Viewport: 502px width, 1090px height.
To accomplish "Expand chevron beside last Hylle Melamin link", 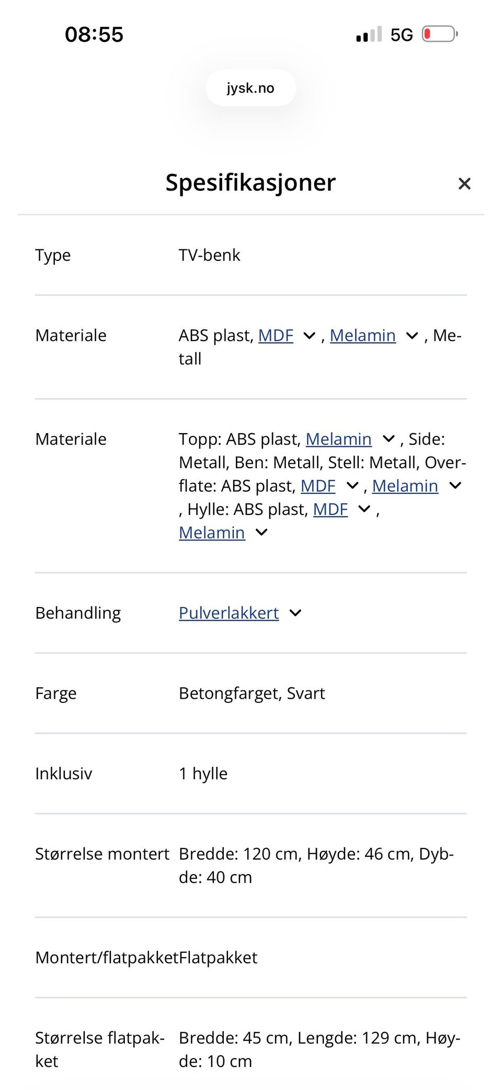I will 261,533.
